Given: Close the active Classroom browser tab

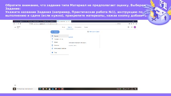Looking at the screenshot, I should coord(70,21).
